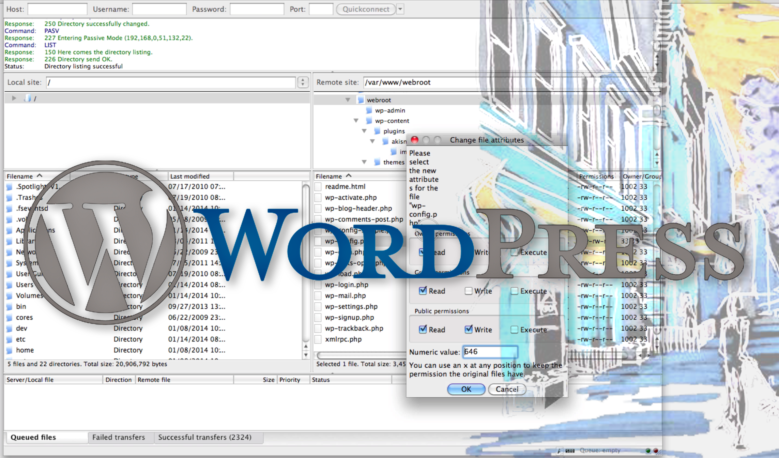Click the Users folder icon
Image resolution: width=779 pixels, height=458 pixels.
[x=10, y=285]
